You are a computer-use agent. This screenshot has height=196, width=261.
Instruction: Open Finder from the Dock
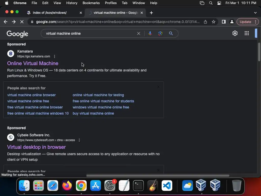24,186
